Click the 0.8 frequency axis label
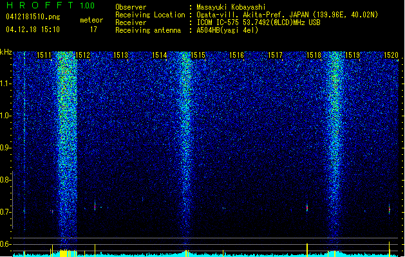Image resolution: width=405 pixels, height=257 pixels. click(x=5, y=180)
